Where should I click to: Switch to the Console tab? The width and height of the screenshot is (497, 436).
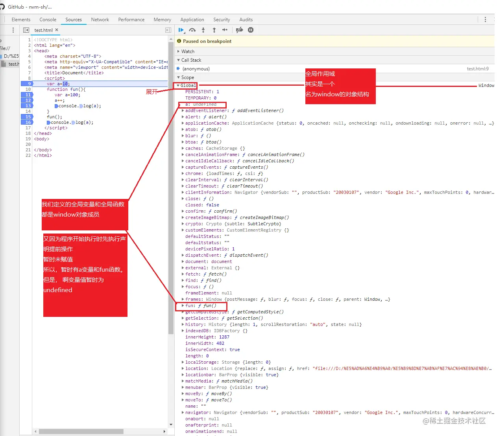pos(48,20)
